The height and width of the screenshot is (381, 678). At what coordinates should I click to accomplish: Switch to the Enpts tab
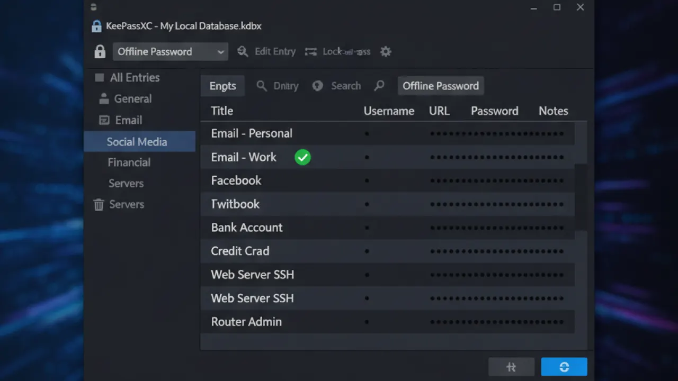[222, 86]
